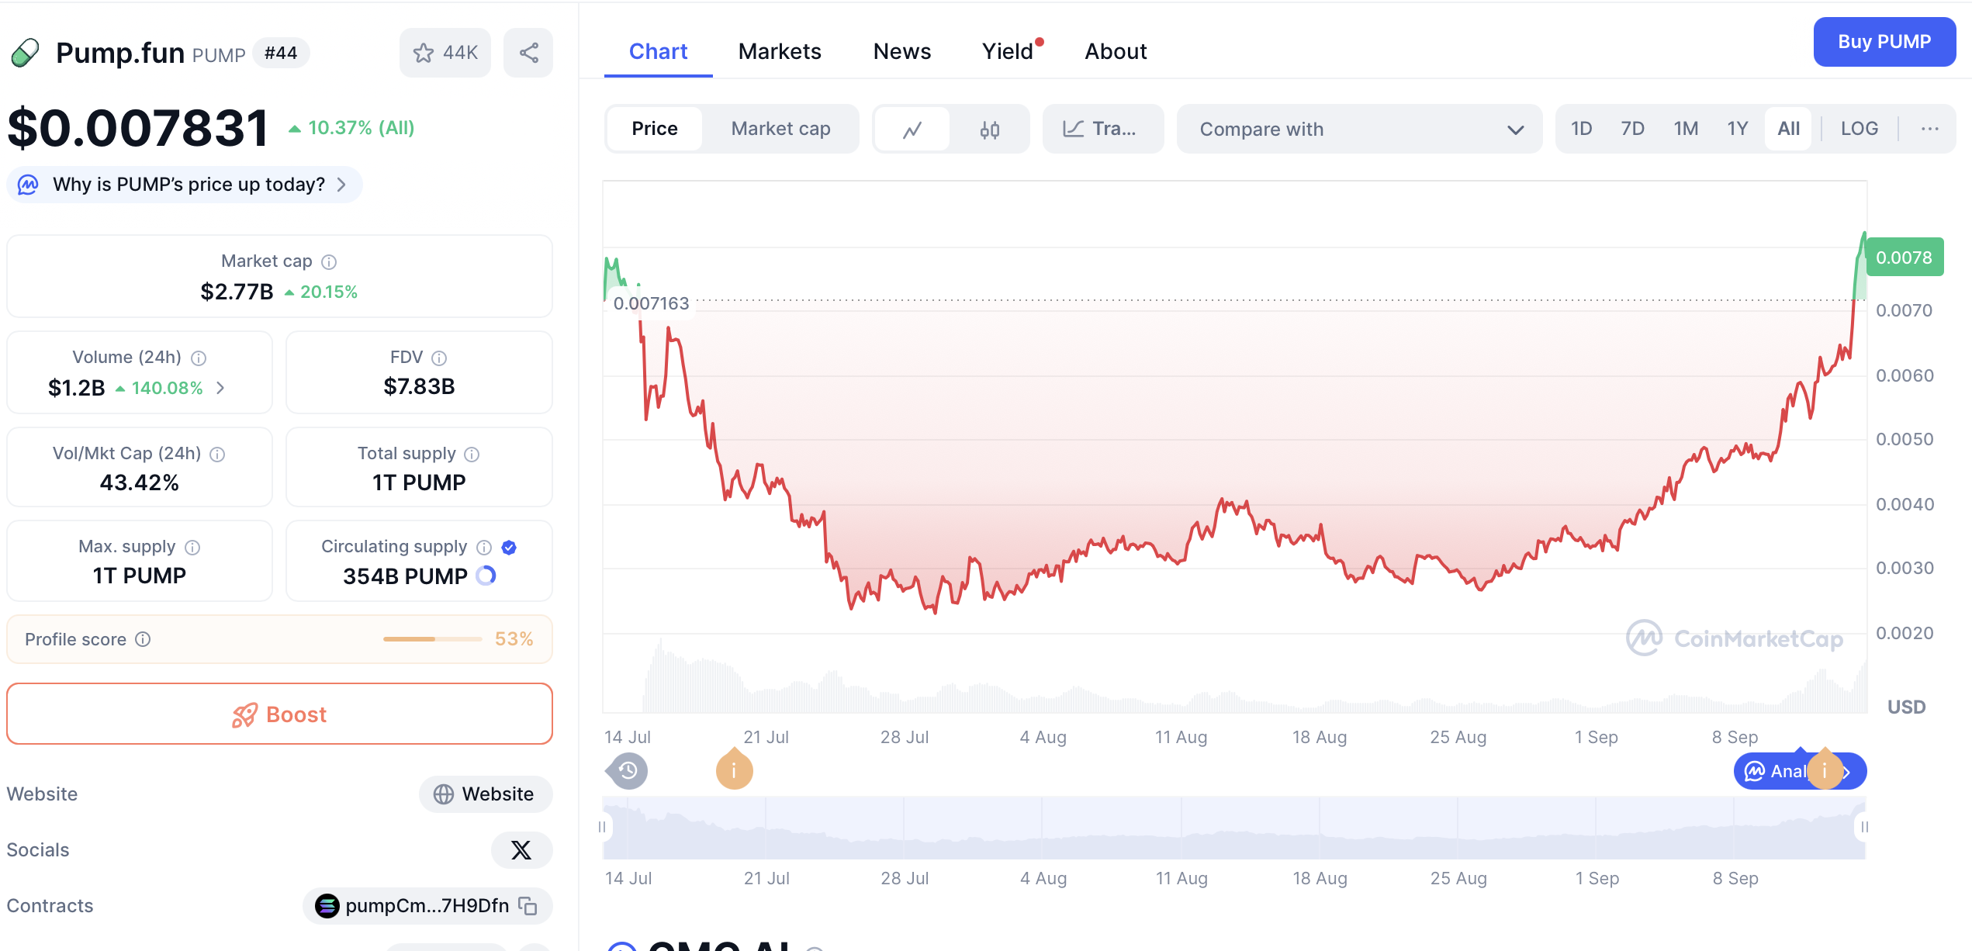Click the USD currency label on chart
Viewport: 1972px width, 951px height.
pos(1906,707)
